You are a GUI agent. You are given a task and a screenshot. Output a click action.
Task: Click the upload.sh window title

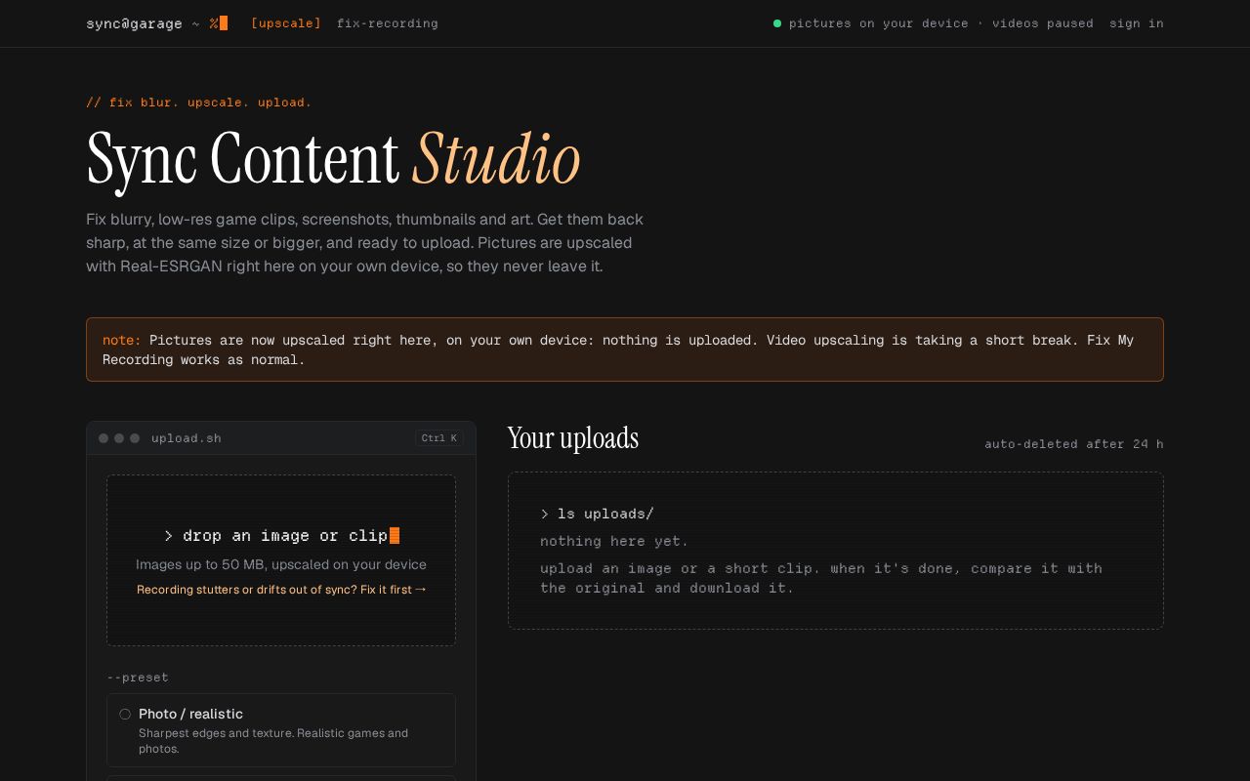point(187,438)
